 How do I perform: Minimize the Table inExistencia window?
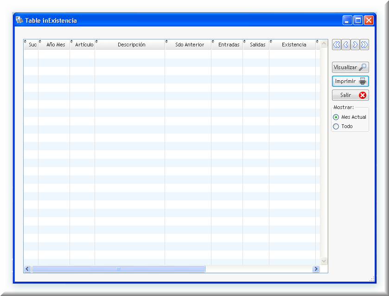[x=347, y=20]
